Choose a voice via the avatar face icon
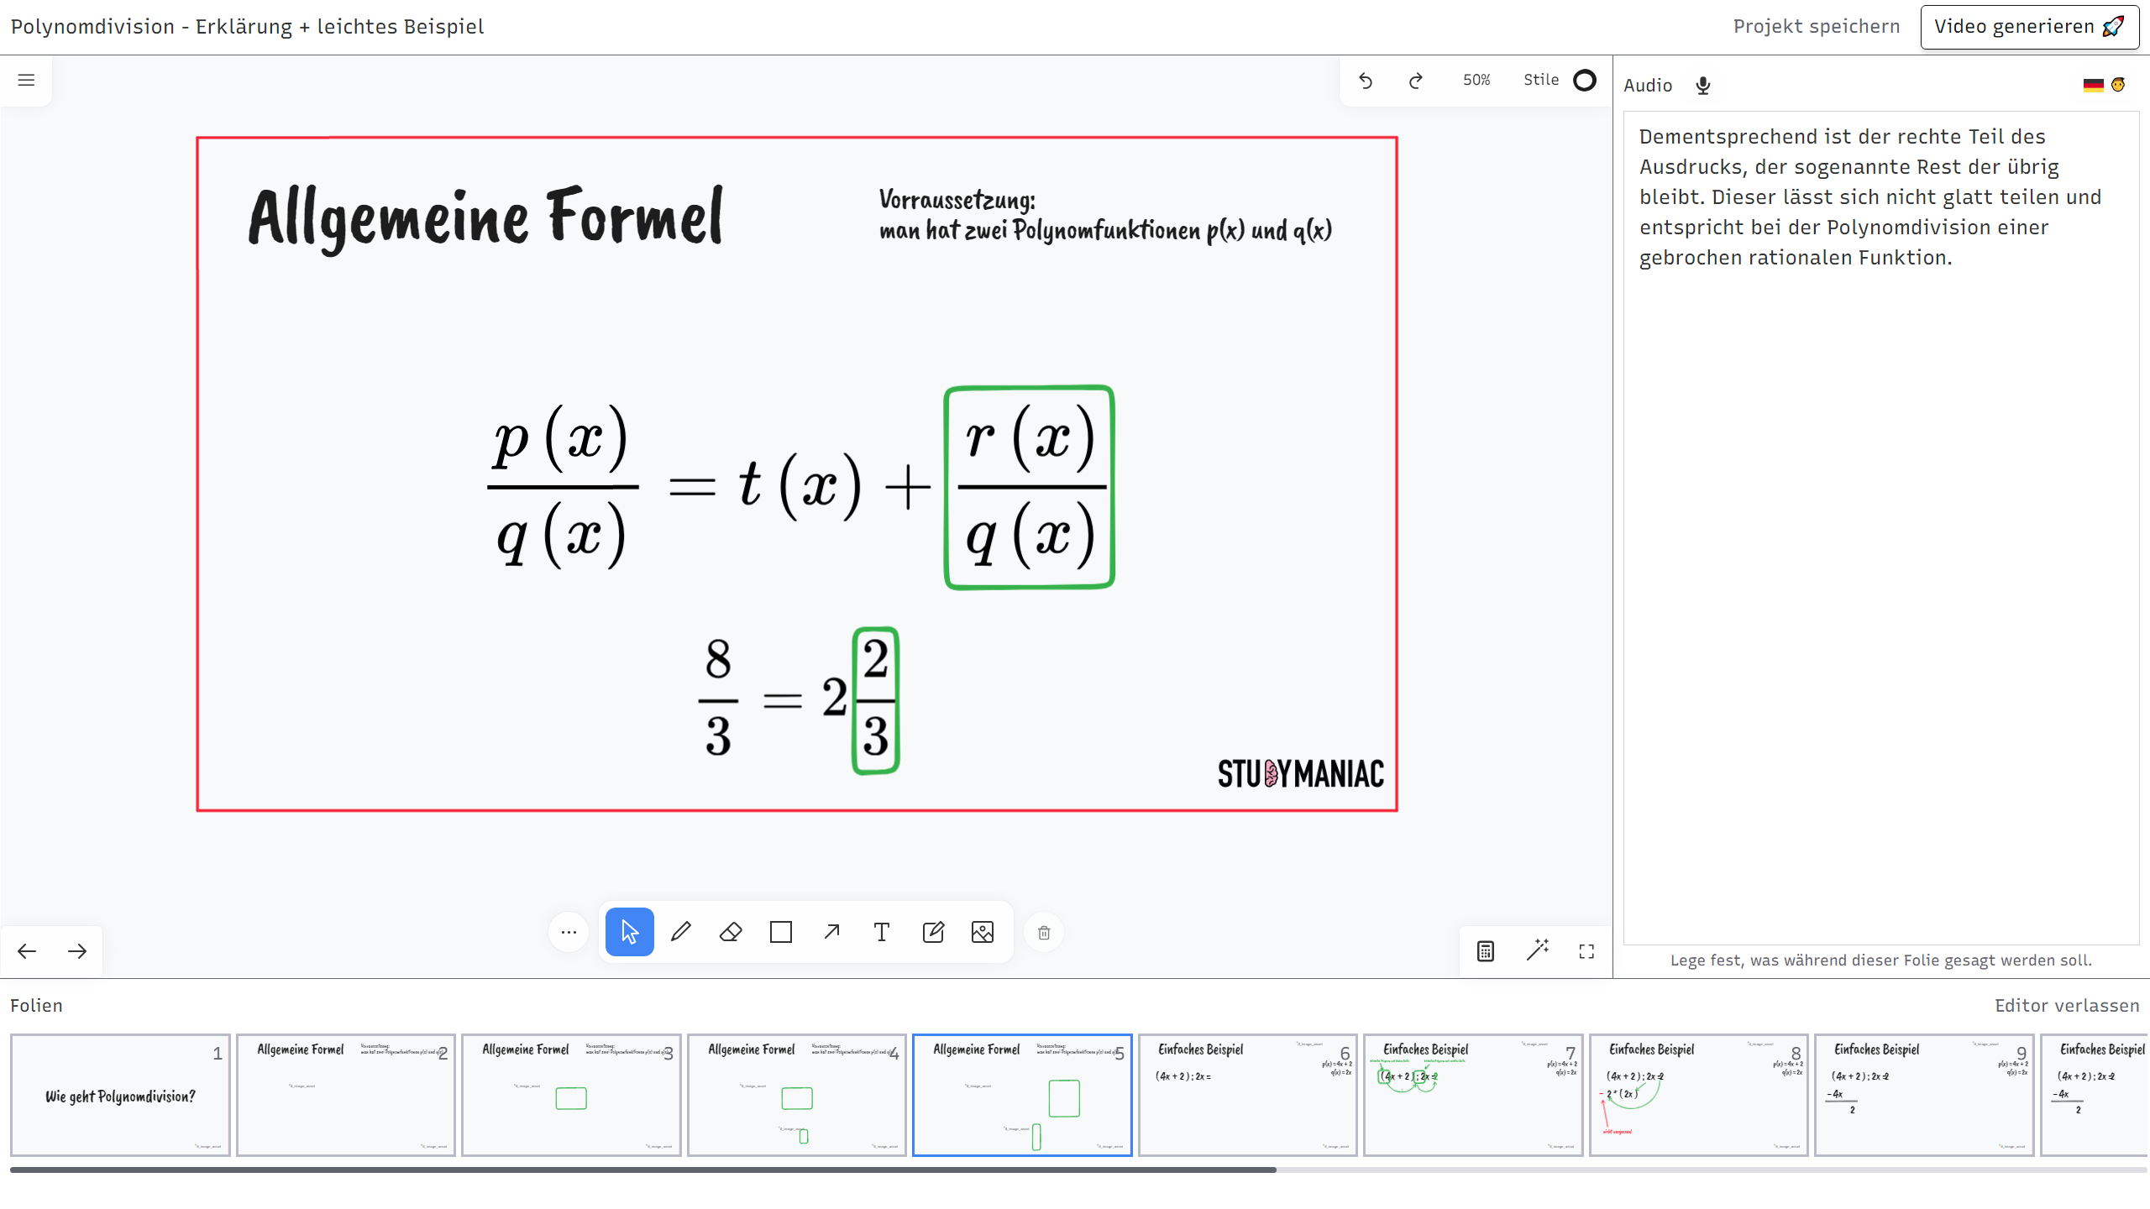 (2119, 84)
